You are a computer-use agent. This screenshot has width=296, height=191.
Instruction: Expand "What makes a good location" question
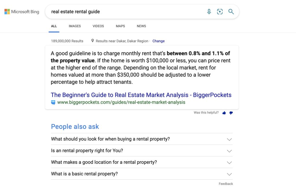pos(142,162)
